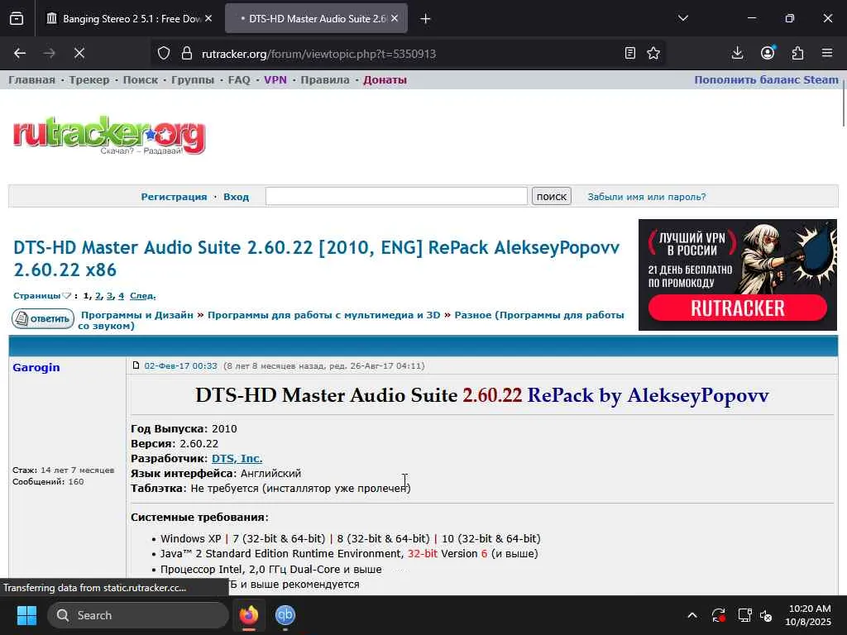Image resolution: width=847 pixels, height=635 pixels.
Task: Click the ответить reply button
Action: [x=43, y=318]
